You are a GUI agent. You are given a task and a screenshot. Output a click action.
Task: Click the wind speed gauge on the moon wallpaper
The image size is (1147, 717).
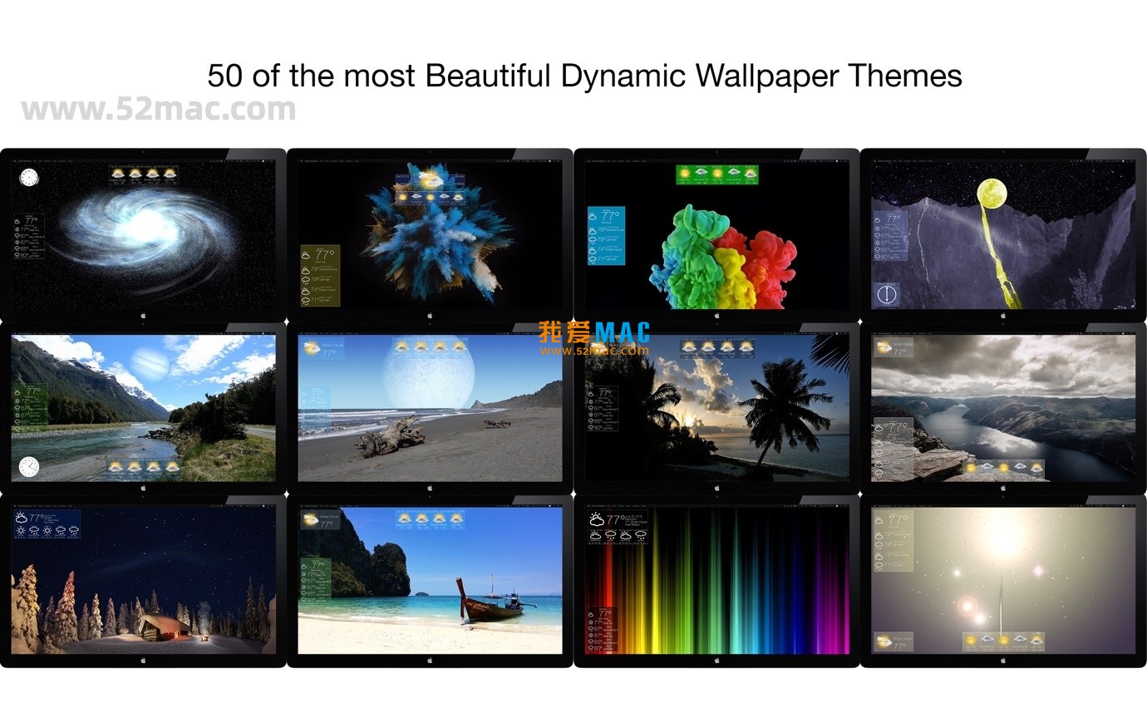887,292
